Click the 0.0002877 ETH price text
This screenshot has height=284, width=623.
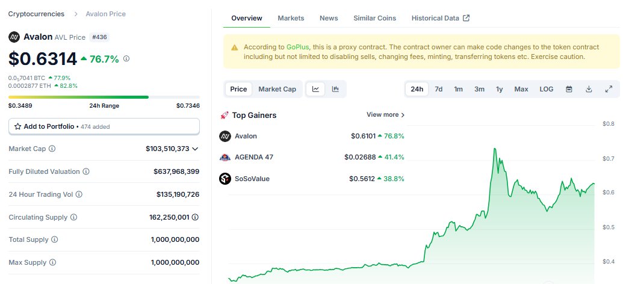click(x=30, y=85)
